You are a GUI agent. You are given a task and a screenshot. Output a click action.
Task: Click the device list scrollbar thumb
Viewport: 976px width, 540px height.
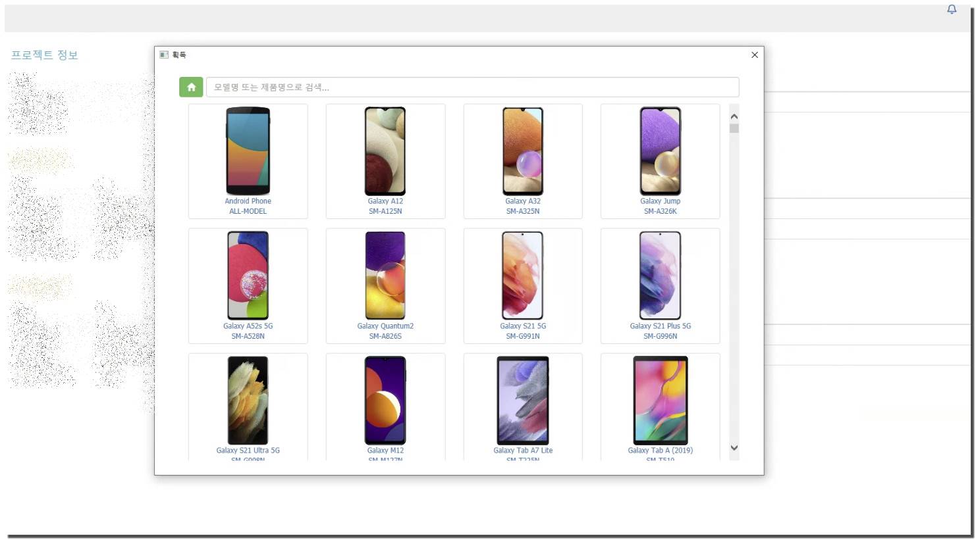pos(734,128)
